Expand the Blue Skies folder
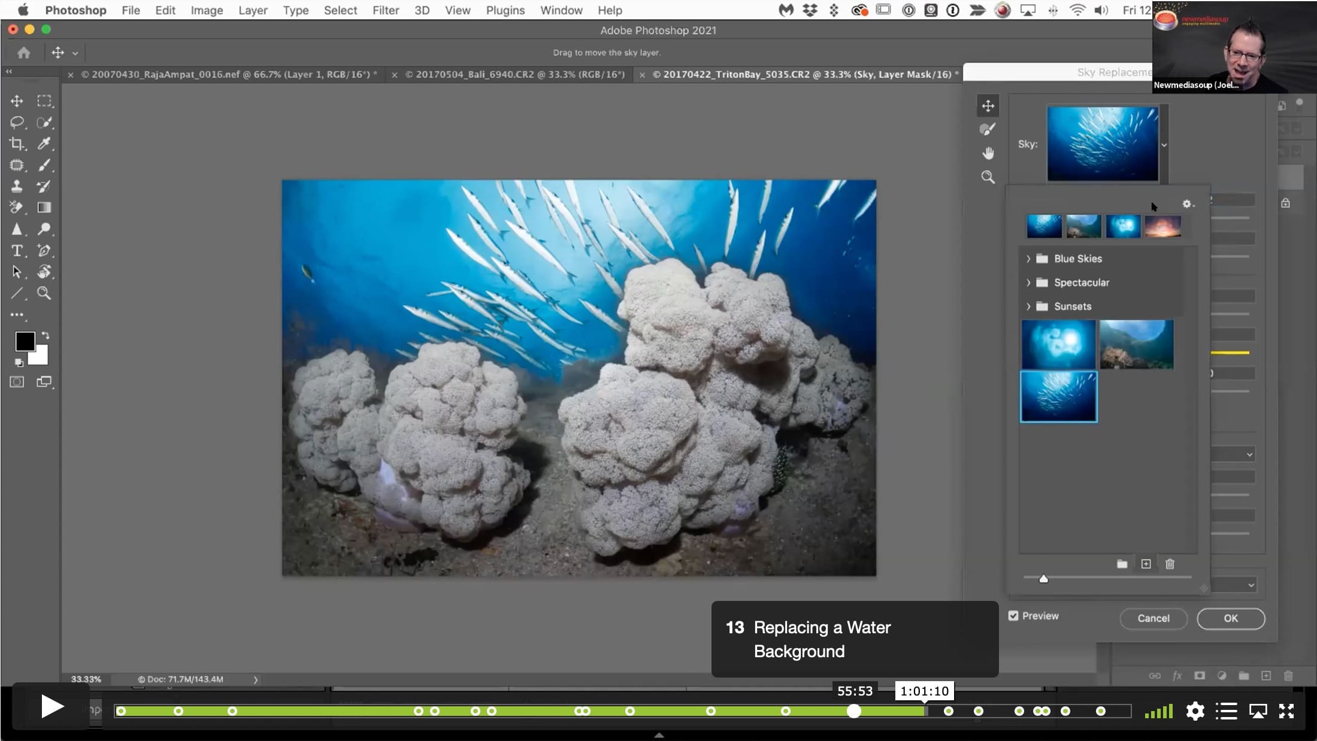The height and width of the screenshot is (741, 1317). [x=1028, y=259]
